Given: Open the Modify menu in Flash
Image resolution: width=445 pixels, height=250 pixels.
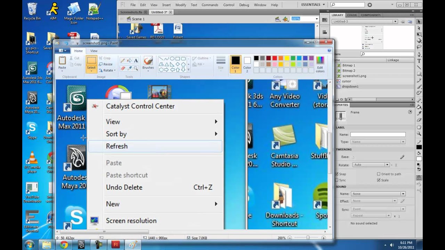Looking at the screenshot, I should coord(181,5).
